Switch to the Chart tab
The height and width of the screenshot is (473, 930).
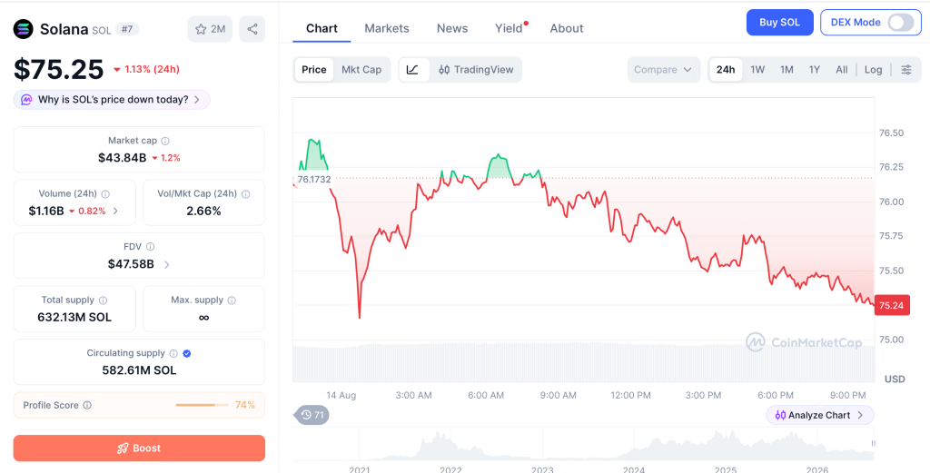click(322, 28)
